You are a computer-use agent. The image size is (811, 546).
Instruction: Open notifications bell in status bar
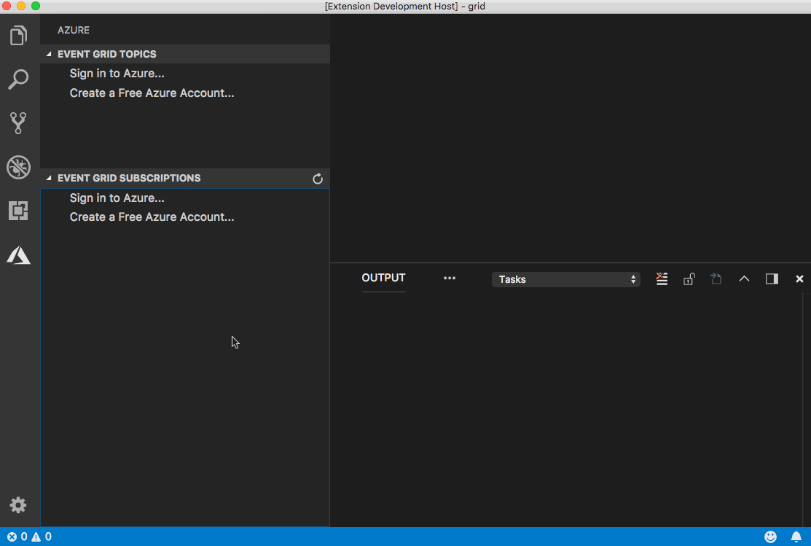796,537
